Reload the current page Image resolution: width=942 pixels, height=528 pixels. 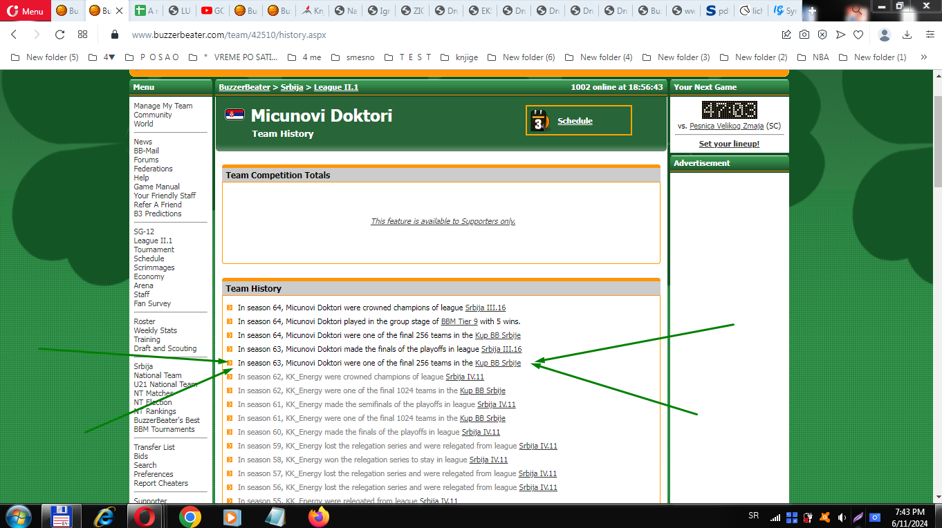point(59,35)
